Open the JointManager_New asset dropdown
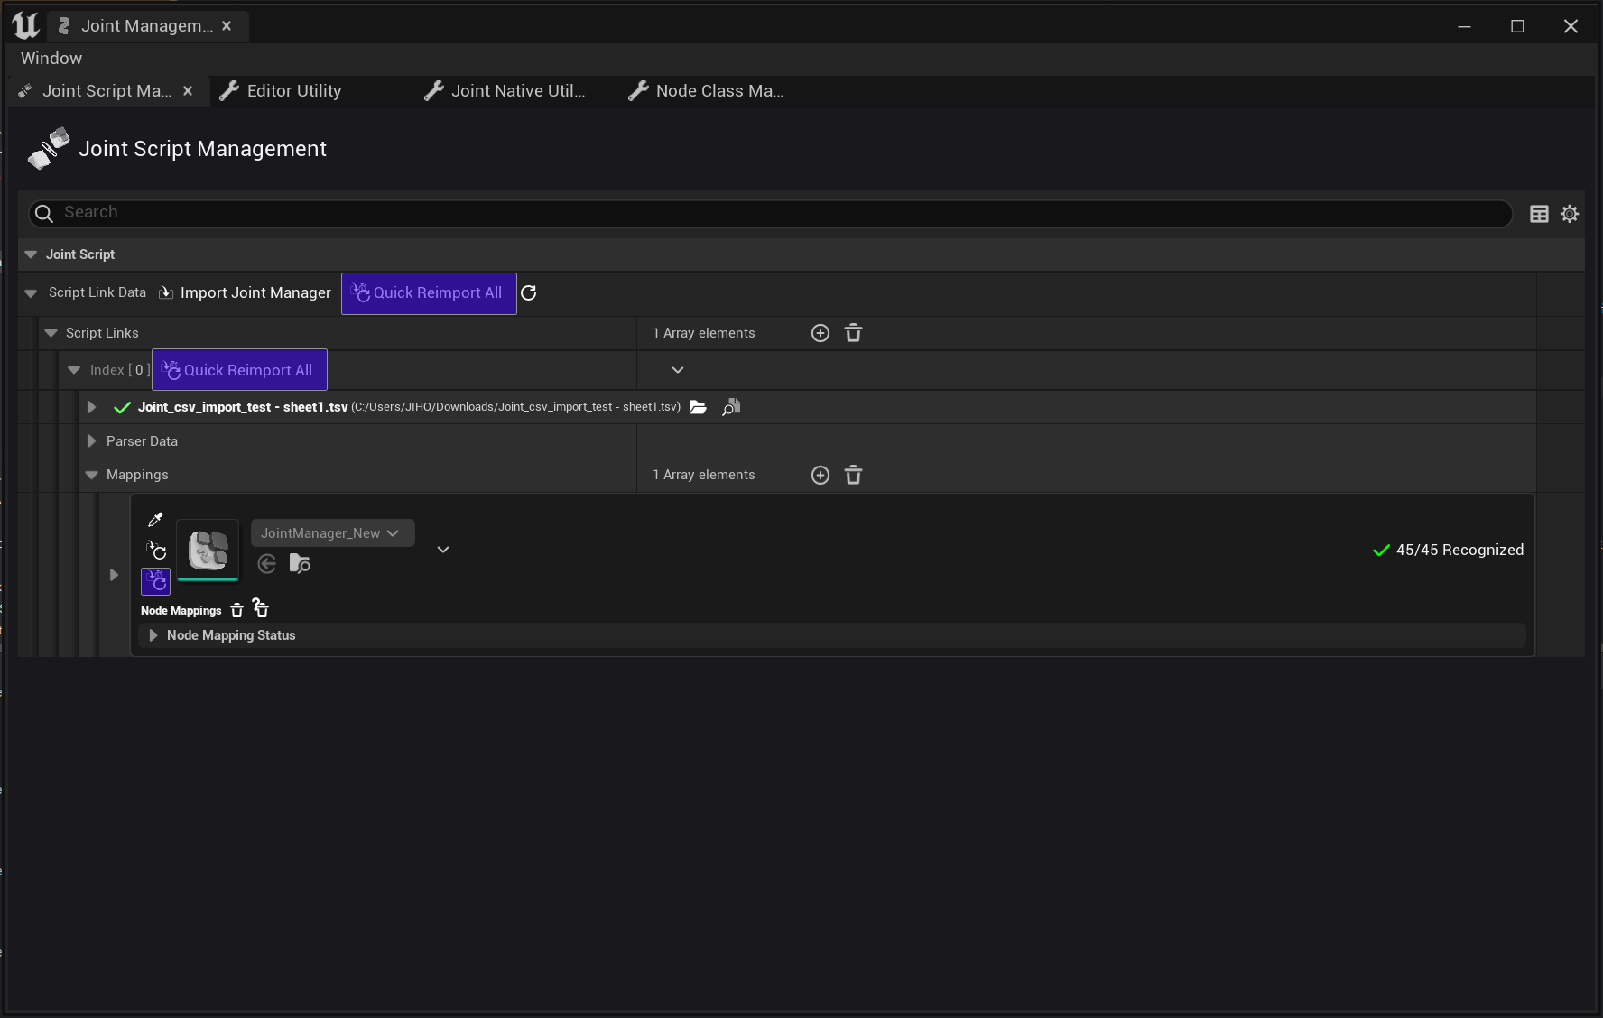The width and height of the screenshot is (1603, 1018). (x=332, y=533)
